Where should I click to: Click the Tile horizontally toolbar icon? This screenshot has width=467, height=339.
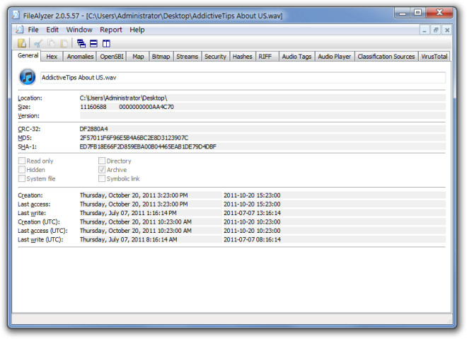click(x=93, y=43)
